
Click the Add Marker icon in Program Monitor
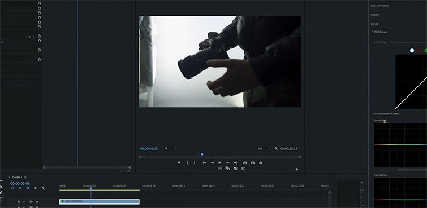point(179,163)
